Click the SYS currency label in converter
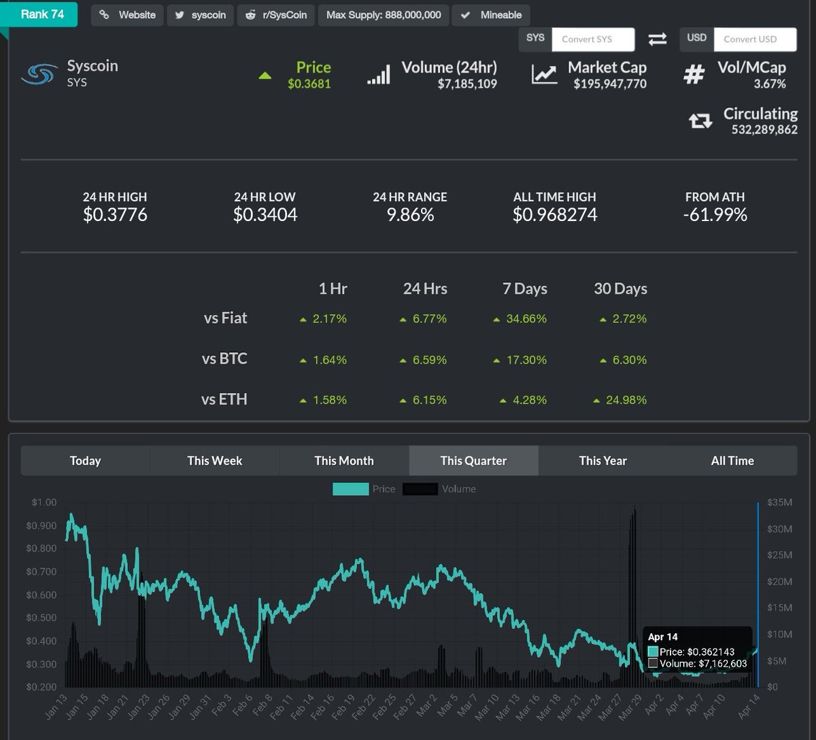 pyautogui.click(x=535, y=38)
